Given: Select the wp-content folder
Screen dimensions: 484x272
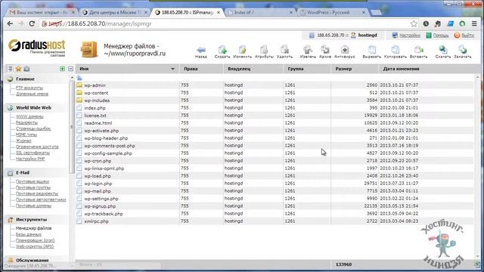Looking at the screenshot, I should pos(96,93).
